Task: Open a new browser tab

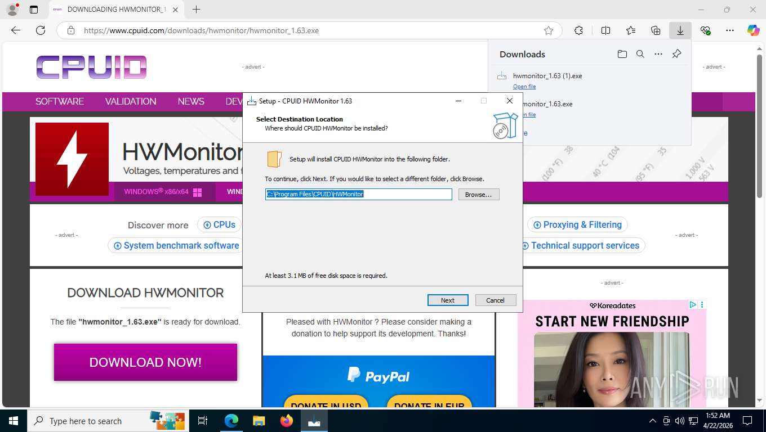Action: coord(196,10)
